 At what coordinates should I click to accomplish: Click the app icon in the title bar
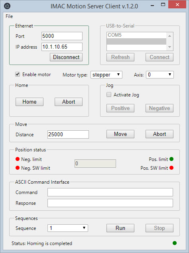click(x=7, y=6)
